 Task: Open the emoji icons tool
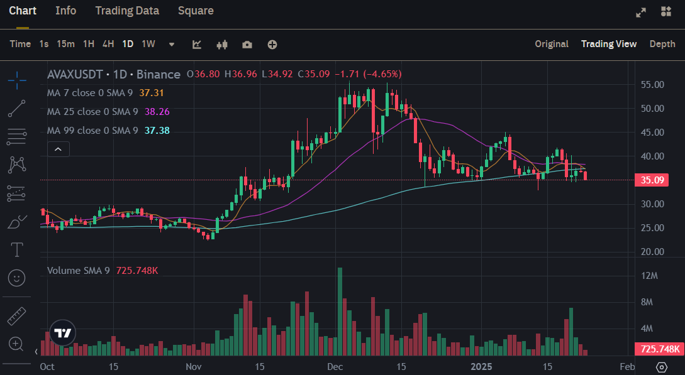pyautogui.click(x=16, y=278)
